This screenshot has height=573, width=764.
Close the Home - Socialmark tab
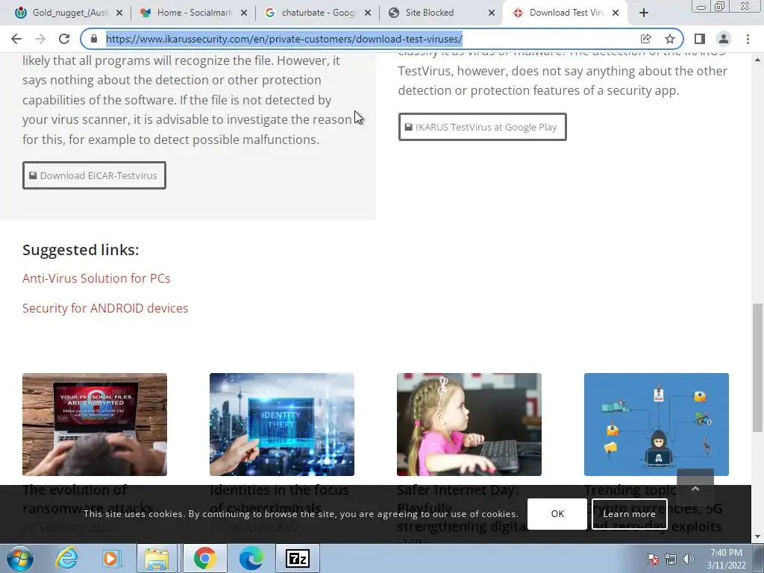(244, 13)
